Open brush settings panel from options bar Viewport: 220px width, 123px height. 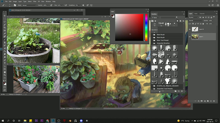coord(15,5)
